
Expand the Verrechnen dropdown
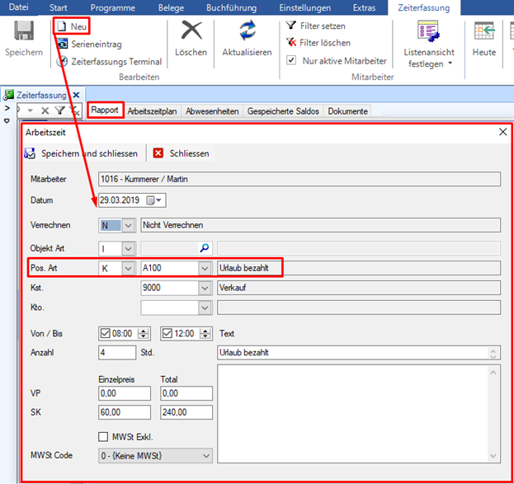point(128,225)
